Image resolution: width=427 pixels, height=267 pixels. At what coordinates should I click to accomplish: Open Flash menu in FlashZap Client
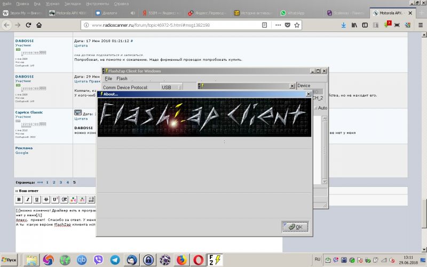(122, 78)
